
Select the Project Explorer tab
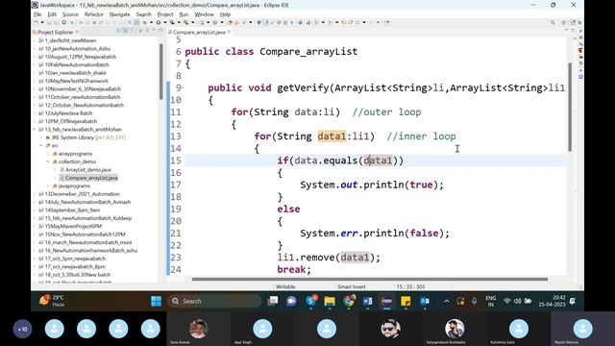[55, 32]
